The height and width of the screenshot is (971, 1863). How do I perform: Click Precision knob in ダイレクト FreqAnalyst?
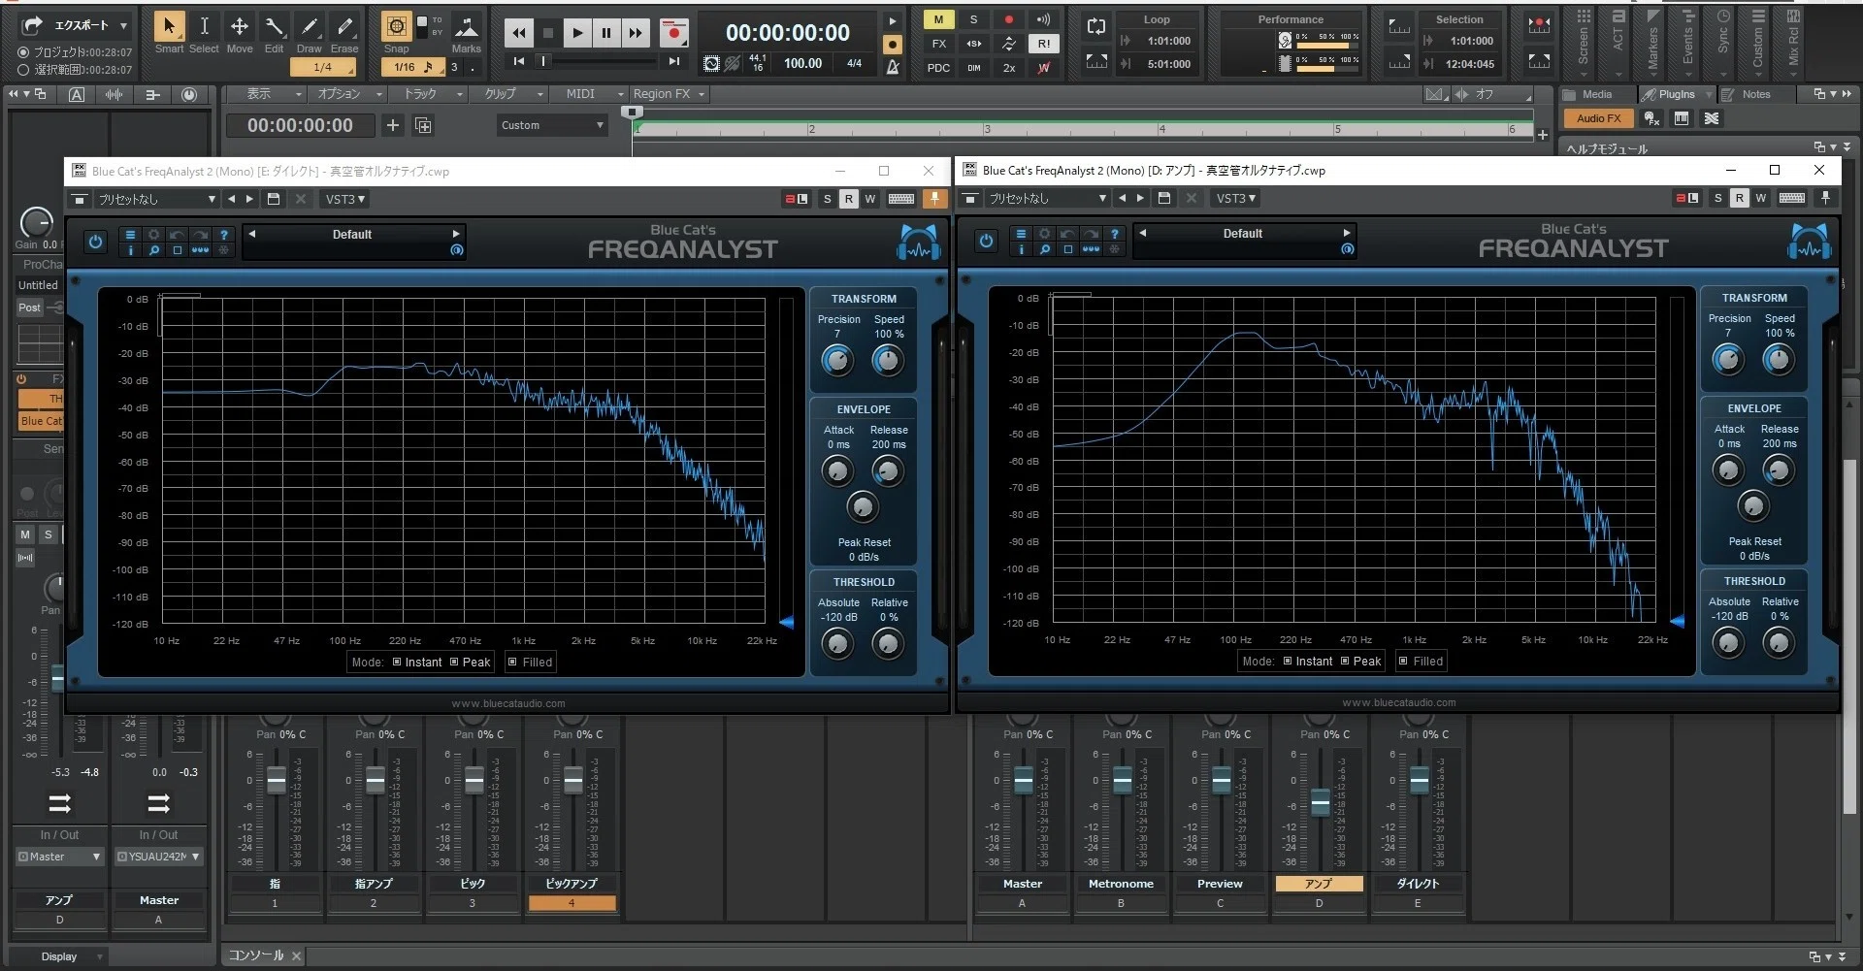837,361
